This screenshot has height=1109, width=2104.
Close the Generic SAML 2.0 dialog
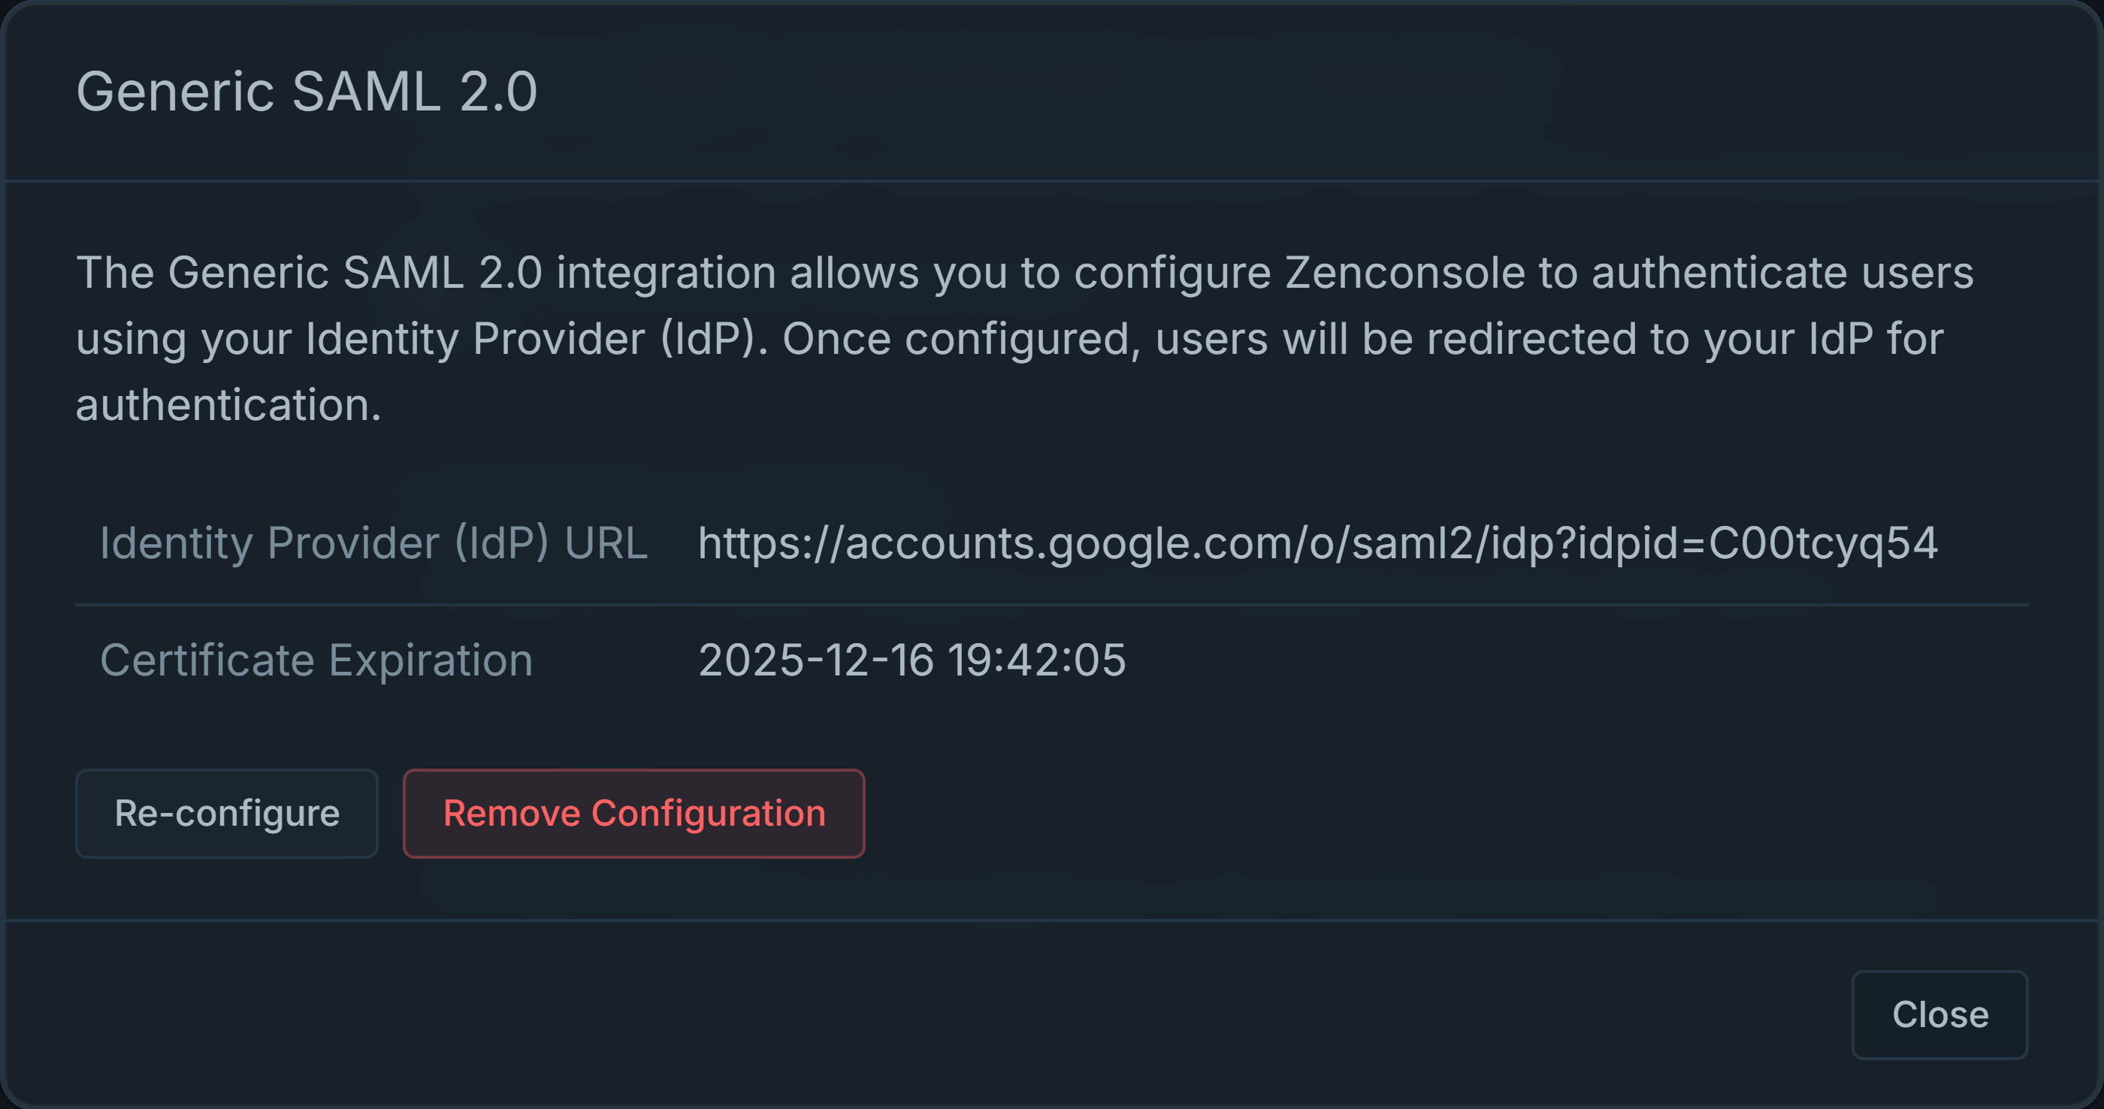(x=1939, y=1014)
